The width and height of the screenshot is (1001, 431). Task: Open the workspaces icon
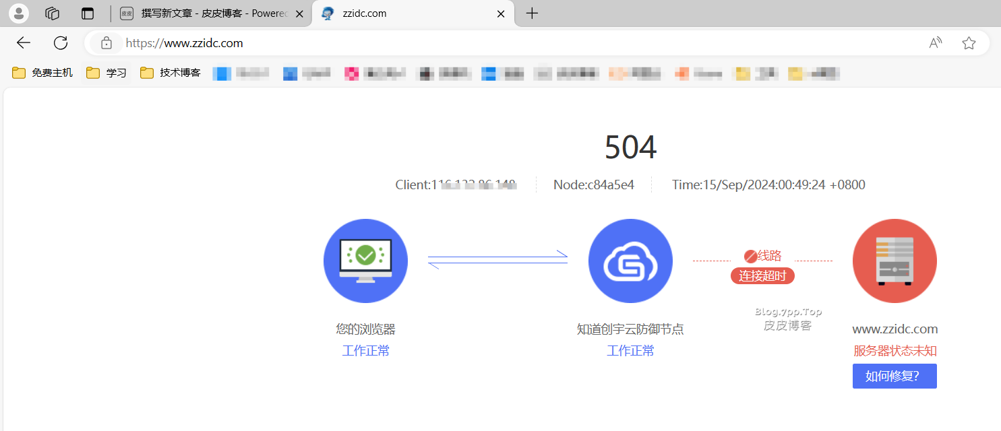click(53, 13)
